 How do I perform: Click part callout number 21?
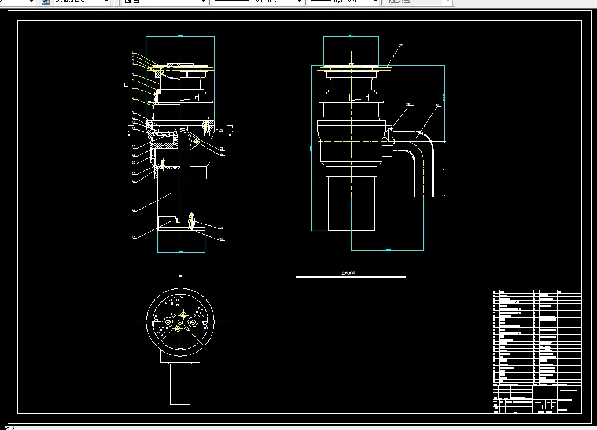click(x=222, y=228)
